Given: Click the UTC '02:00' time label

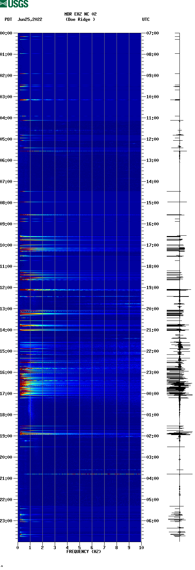Looking at the screenshot, I should 153,436.
